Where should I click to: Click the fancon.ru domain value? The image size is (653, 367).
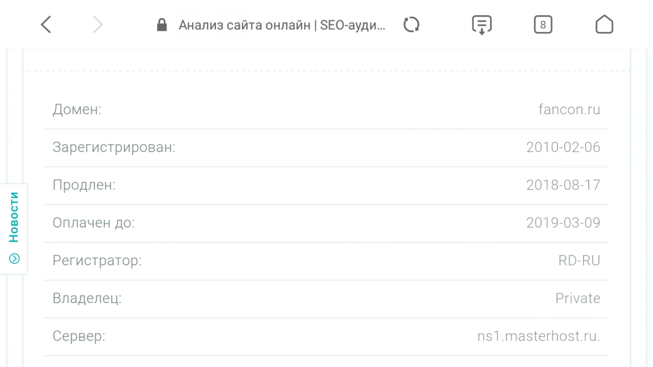[569, 109]
